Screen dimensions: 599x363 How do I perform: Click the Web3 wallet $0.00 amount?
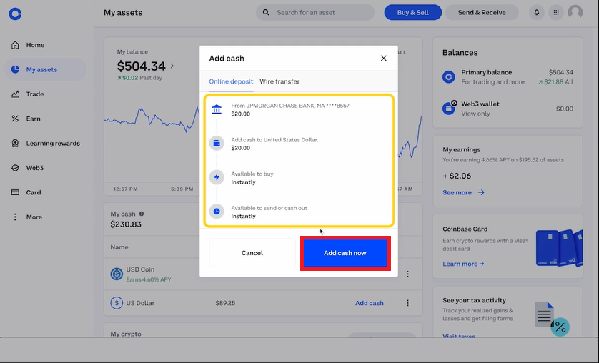click(x=565, y=109)
